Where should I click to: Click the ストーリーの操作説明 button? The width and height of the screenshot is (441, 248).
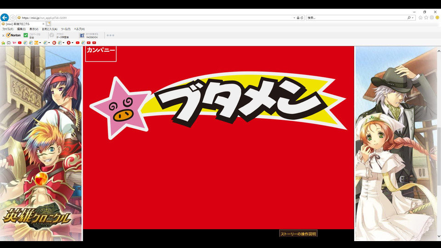tap(298, 234)
